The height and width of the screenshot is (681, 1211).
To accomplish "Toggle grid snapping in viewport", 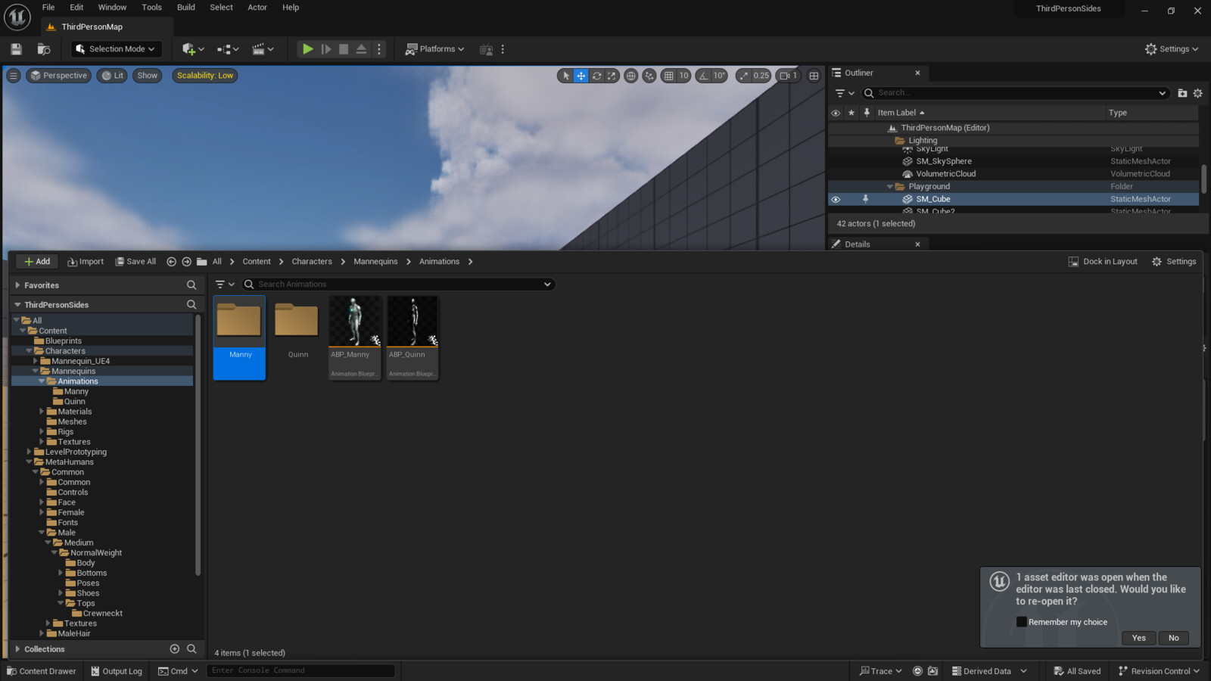I will (x=668, y=76).
